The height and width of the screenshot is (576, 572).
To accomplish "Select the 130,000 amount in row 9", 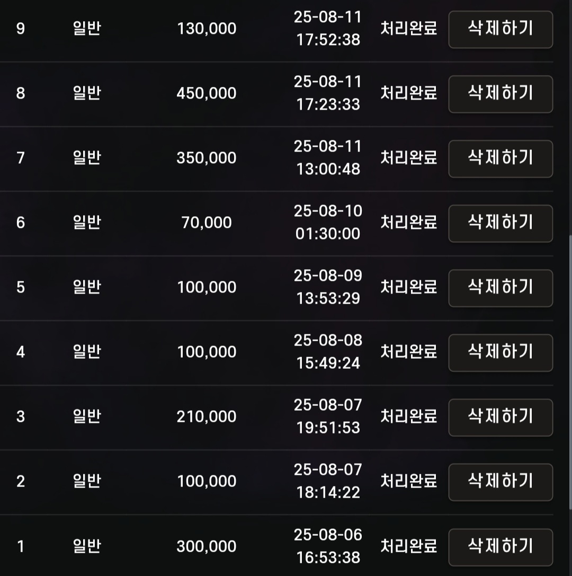I will 207,29.
